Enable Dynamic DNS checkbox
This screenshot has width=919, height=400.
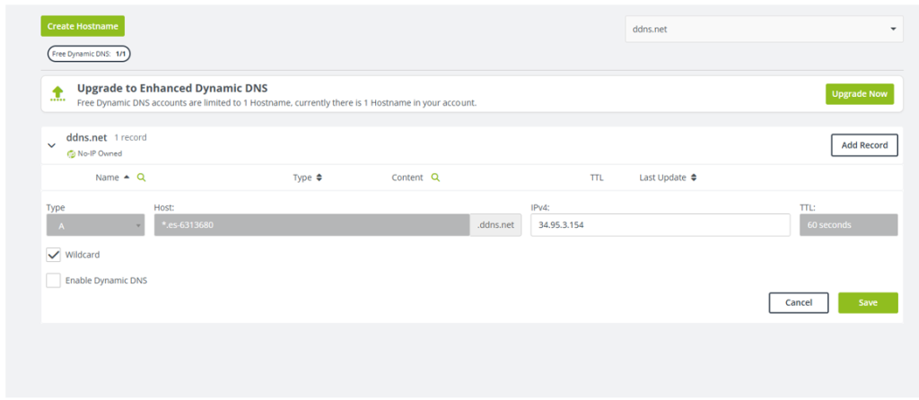[x=54, y=280]
